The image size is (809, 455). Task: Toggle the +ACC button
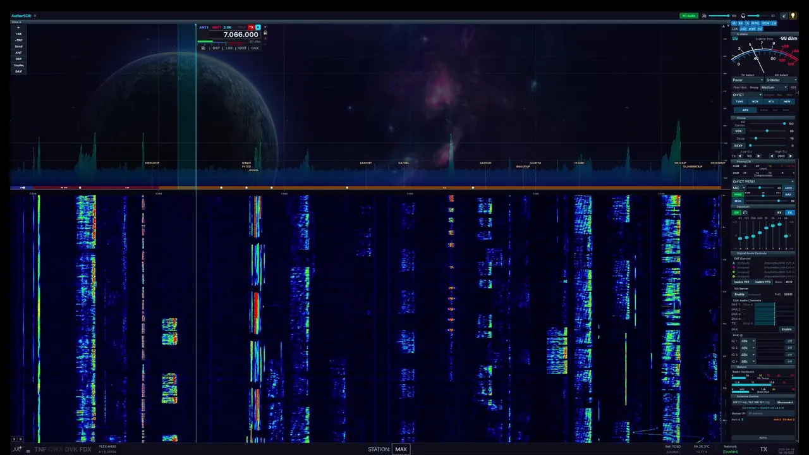pyautogui.click(x=788, y=188)
